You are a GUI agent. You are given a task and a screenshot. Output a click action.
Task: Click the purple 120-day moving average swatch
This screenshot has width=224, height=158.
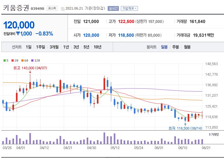pyautogui.click(x=32, y=61)
